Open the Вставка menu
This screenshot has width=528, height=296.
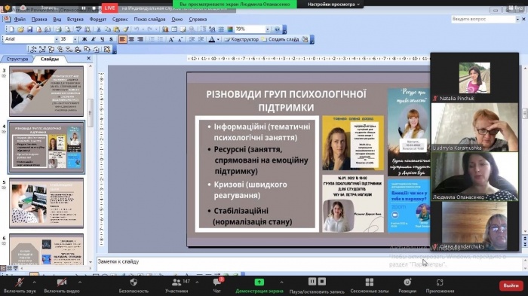click(x=75, y=20)
